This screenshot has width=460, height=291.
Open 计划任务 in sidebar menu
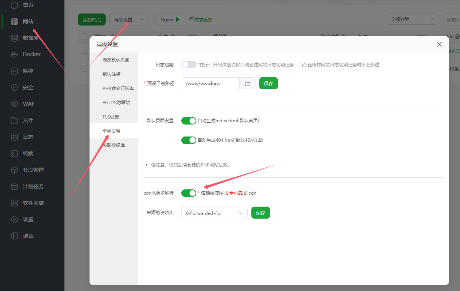point(33,186)
